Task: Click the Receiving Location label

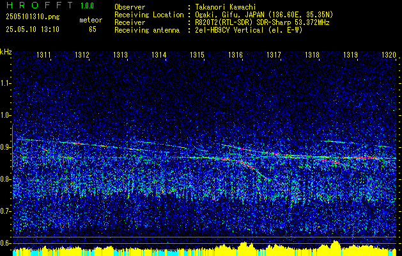Action: pos(149,15)
